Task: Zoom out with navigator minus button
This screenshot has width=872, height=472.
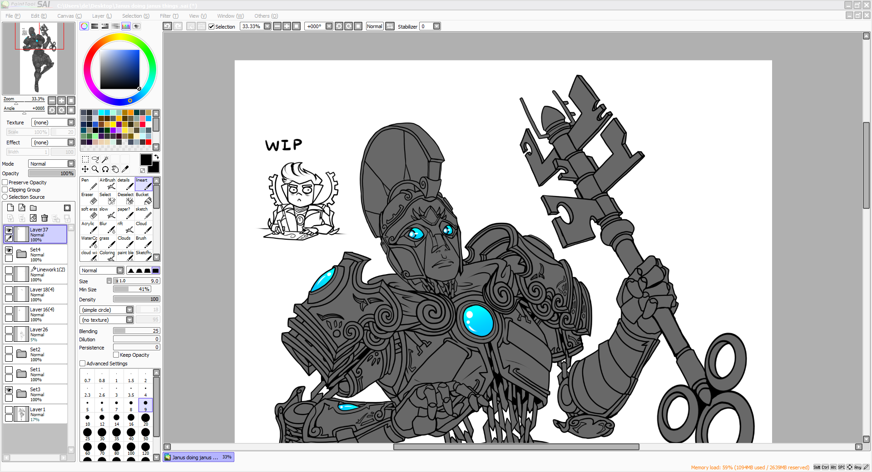Action: [52, 100]
